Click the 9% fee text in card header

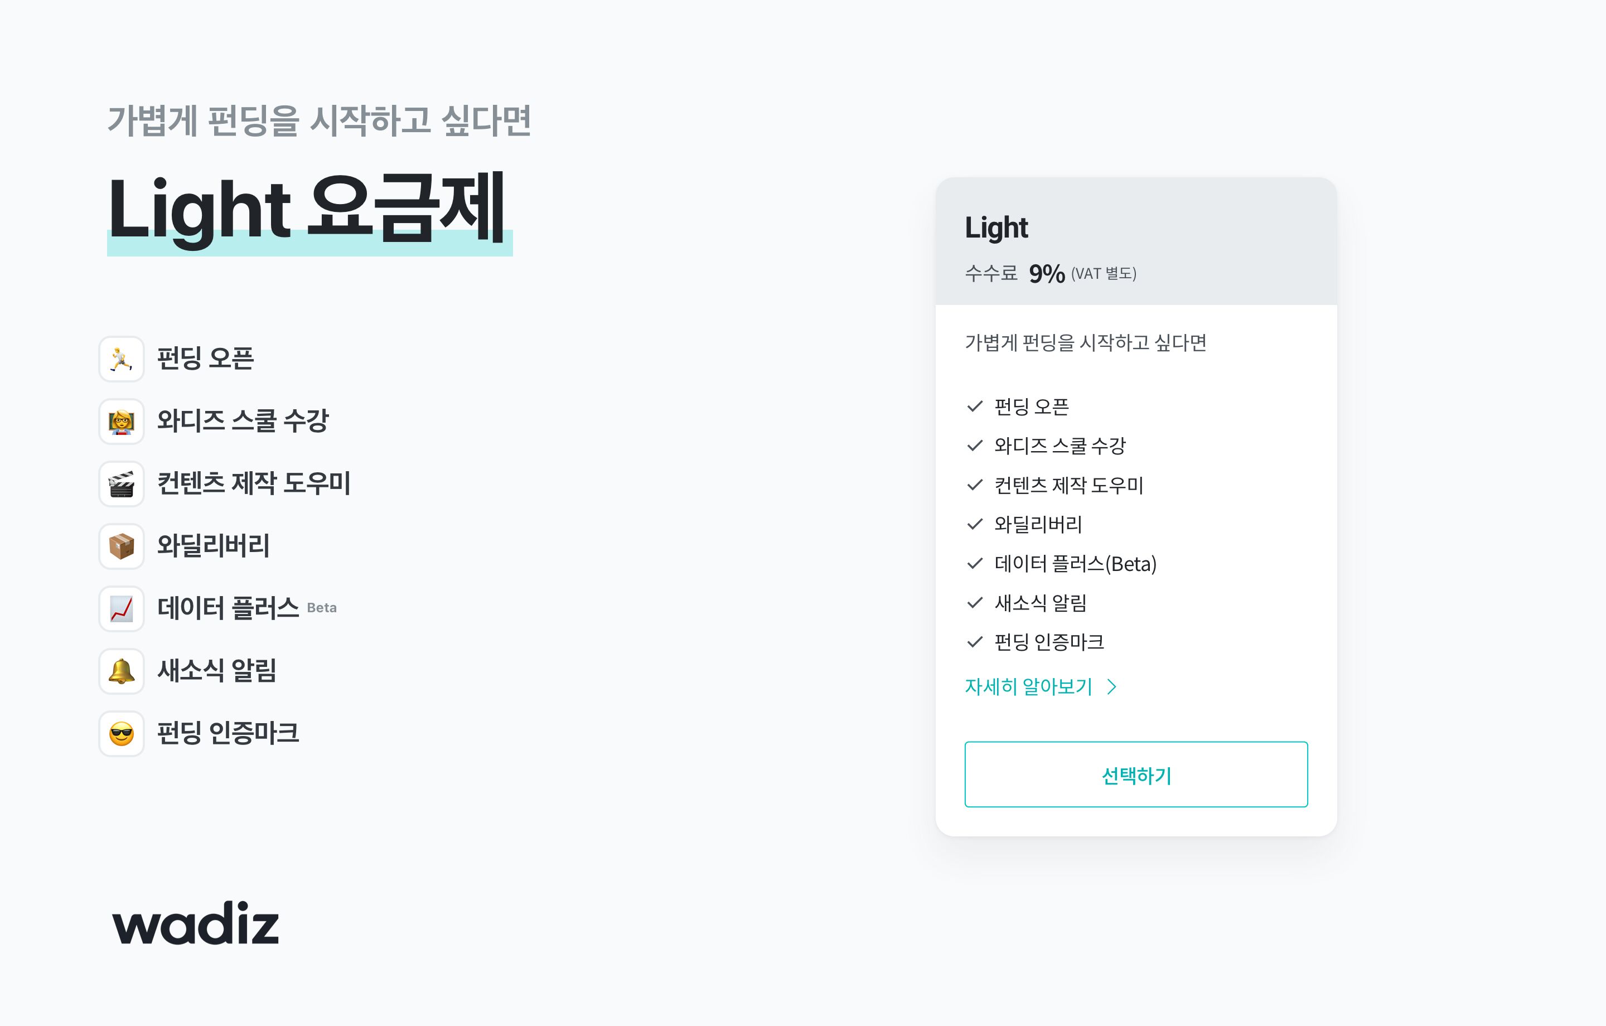coord(1047,274)
